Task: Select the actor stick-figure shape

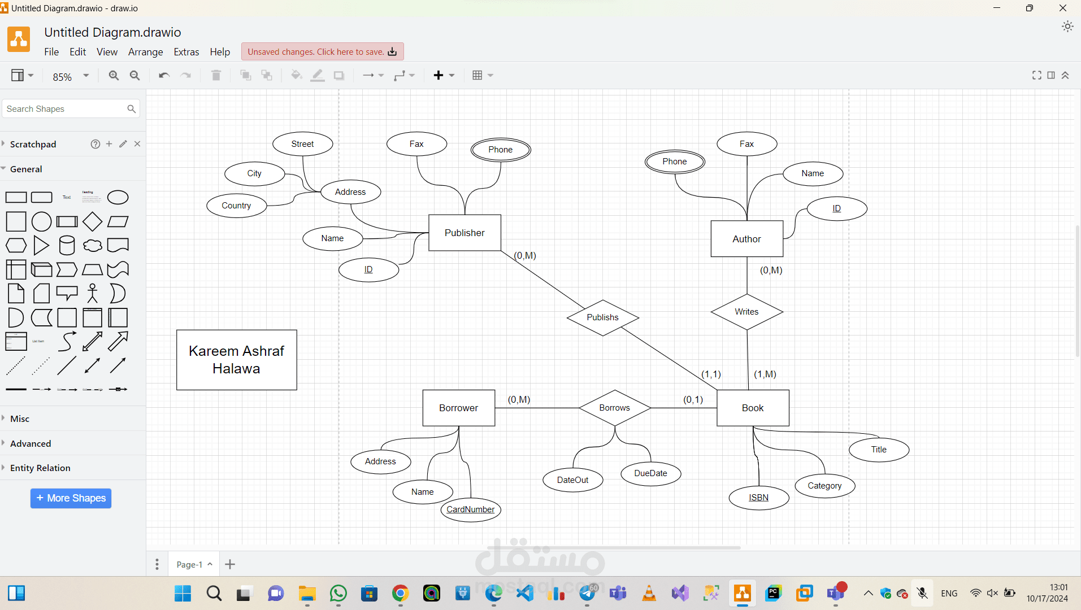Action: (x=92, y=294)
